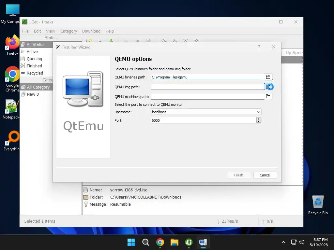The width and height of the screenshot is (334, 250).
Task: Click the Status header in uGet sidebar
Action: point(51,38)
